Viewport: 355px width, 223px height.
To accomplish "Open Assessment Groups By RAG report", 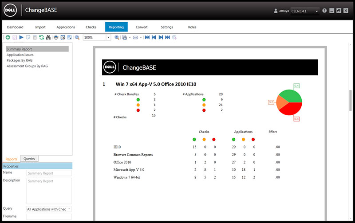I will [27, 66].
